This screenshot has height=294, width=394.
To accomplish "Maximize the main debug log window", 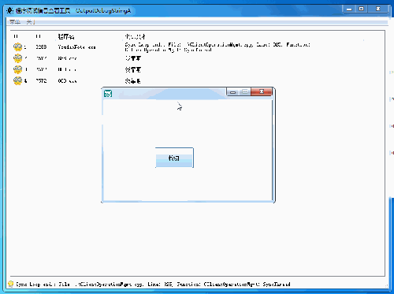I will click(362, 9).
